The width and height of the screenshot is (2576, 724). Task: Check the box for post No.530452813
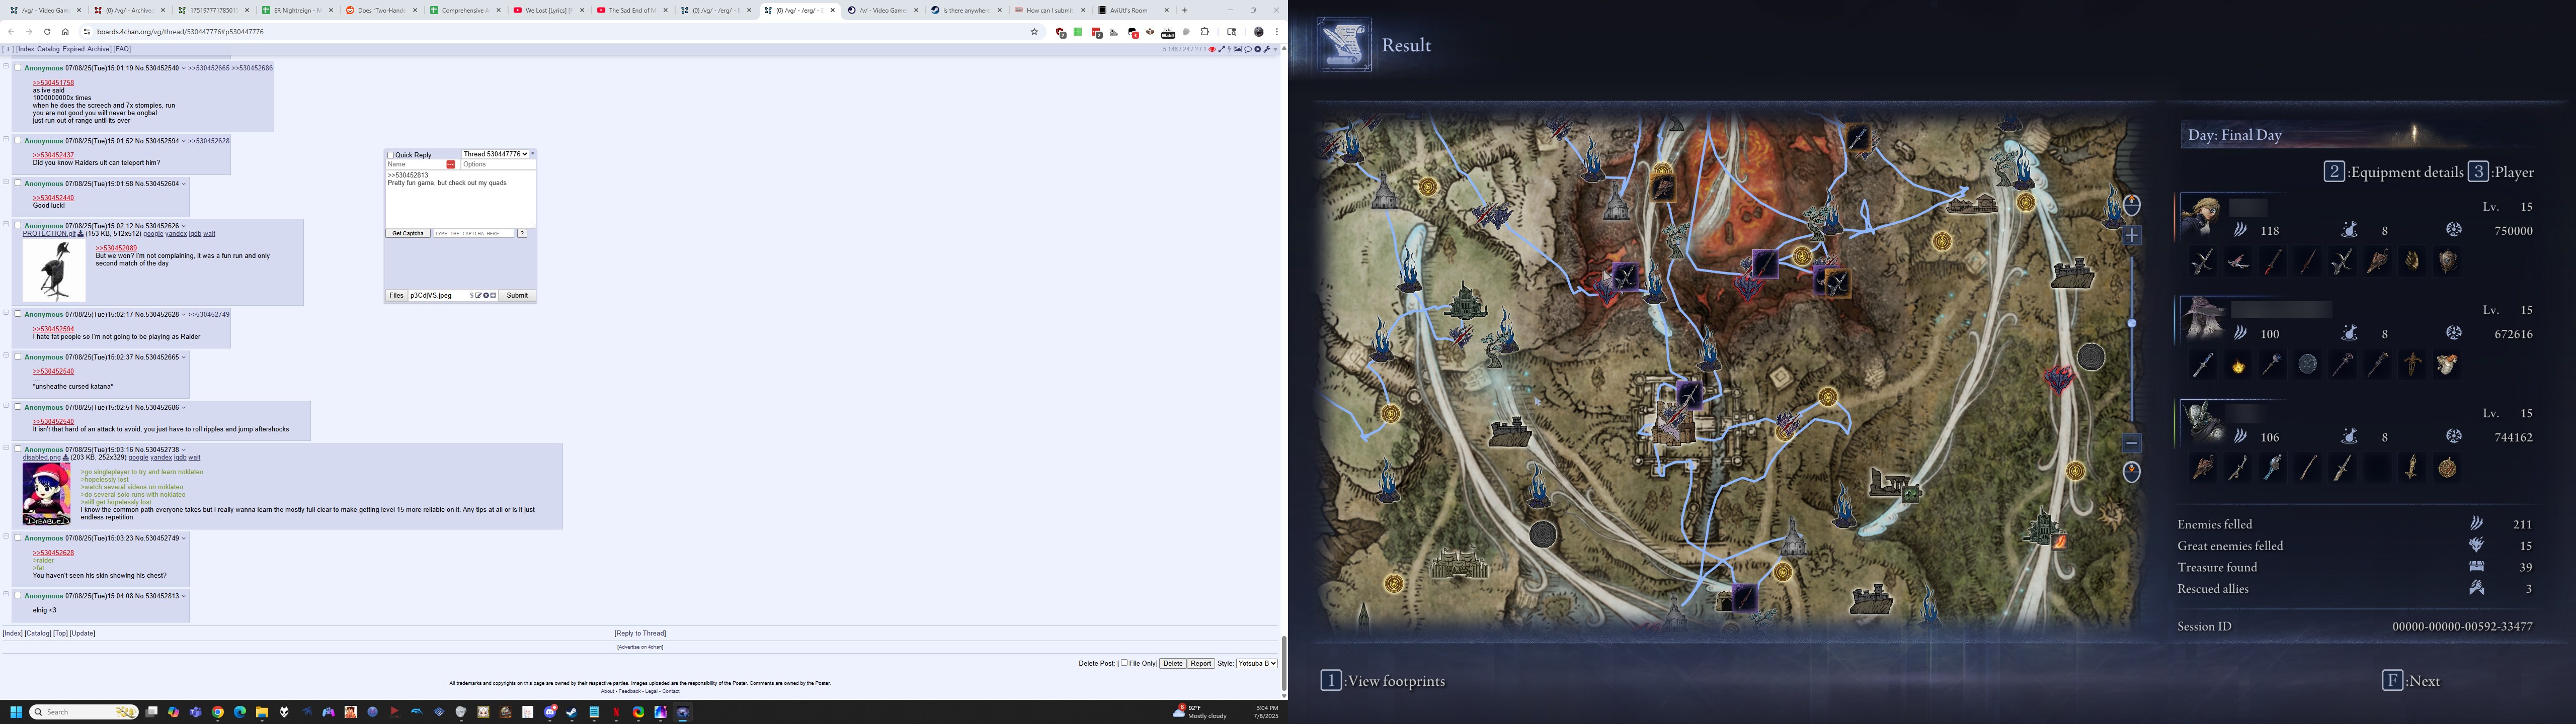17,595
